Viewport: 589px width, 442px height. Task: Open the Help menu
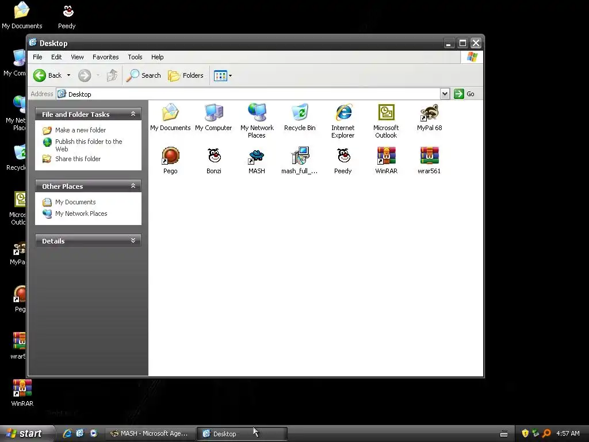point(158,57)
